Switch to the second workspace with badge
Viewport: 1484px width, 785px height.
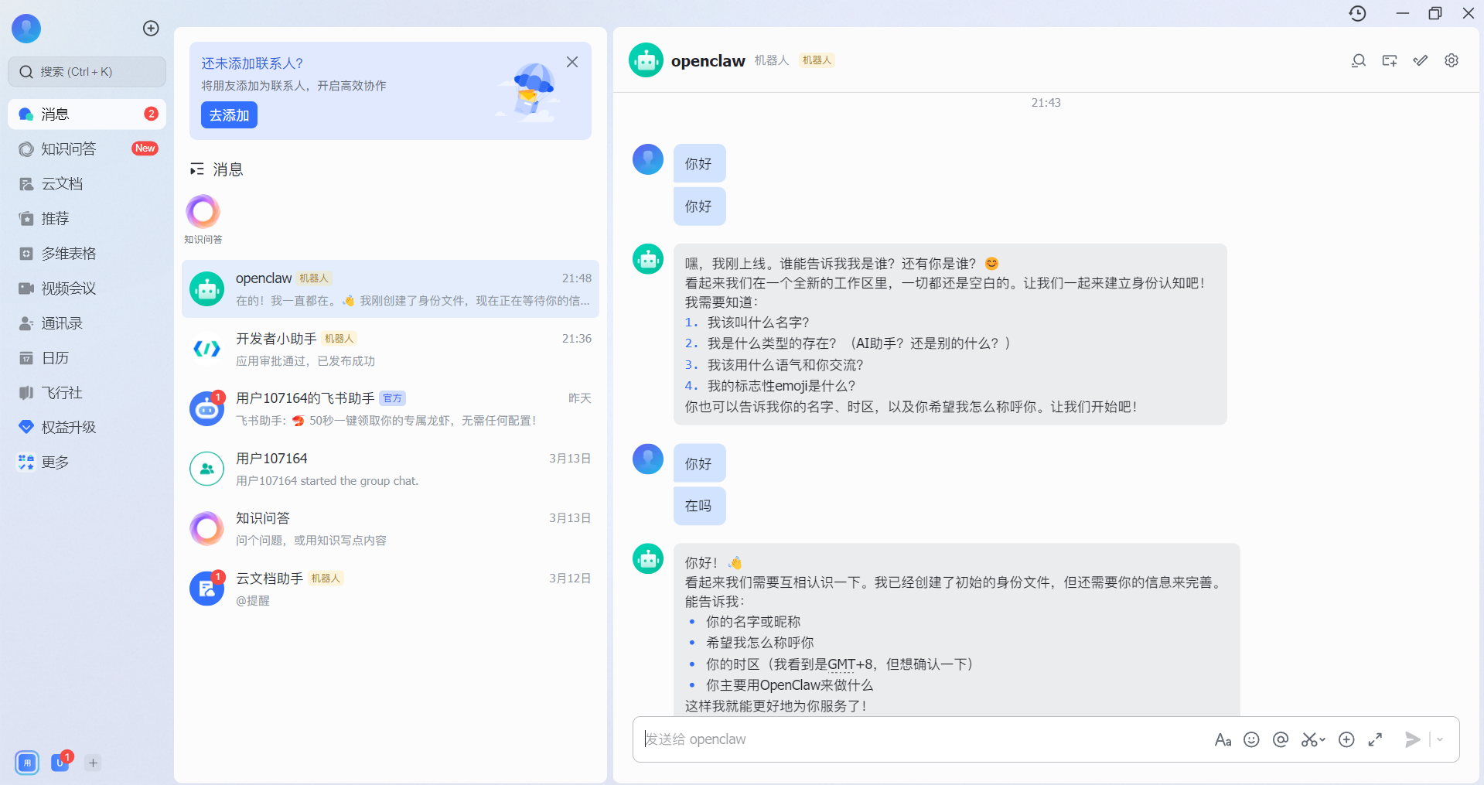coord(60,763)
